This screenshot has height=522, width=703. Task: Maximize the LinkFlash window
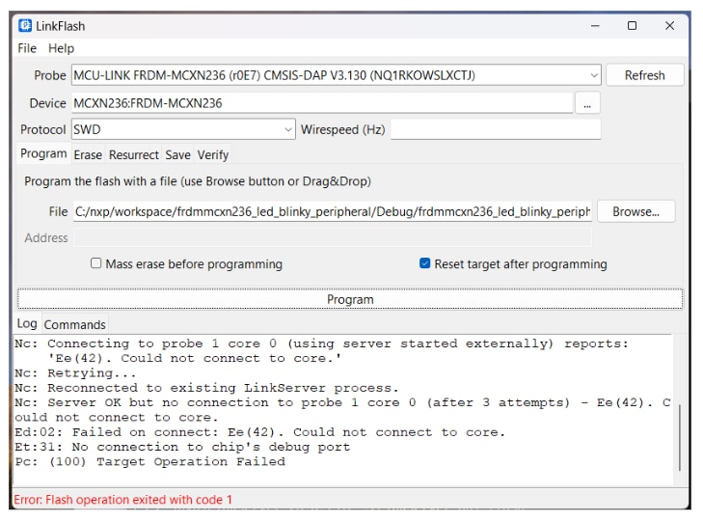633,26
